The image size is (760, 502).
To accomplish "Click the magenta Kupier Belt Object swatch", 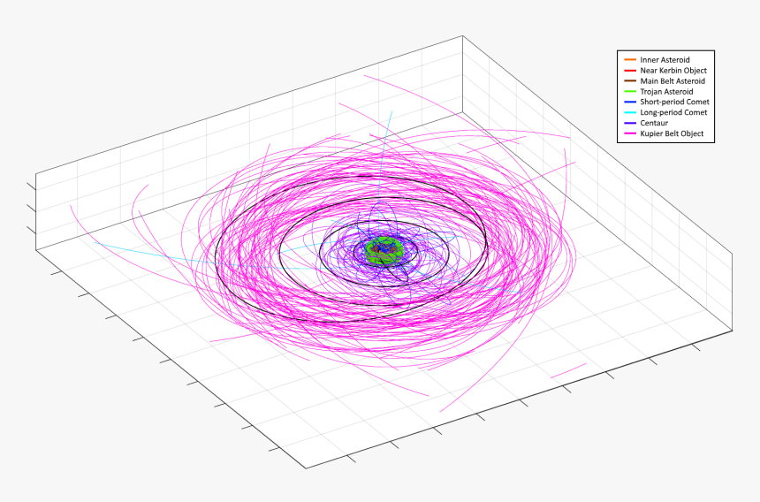I will coord(630,133).
